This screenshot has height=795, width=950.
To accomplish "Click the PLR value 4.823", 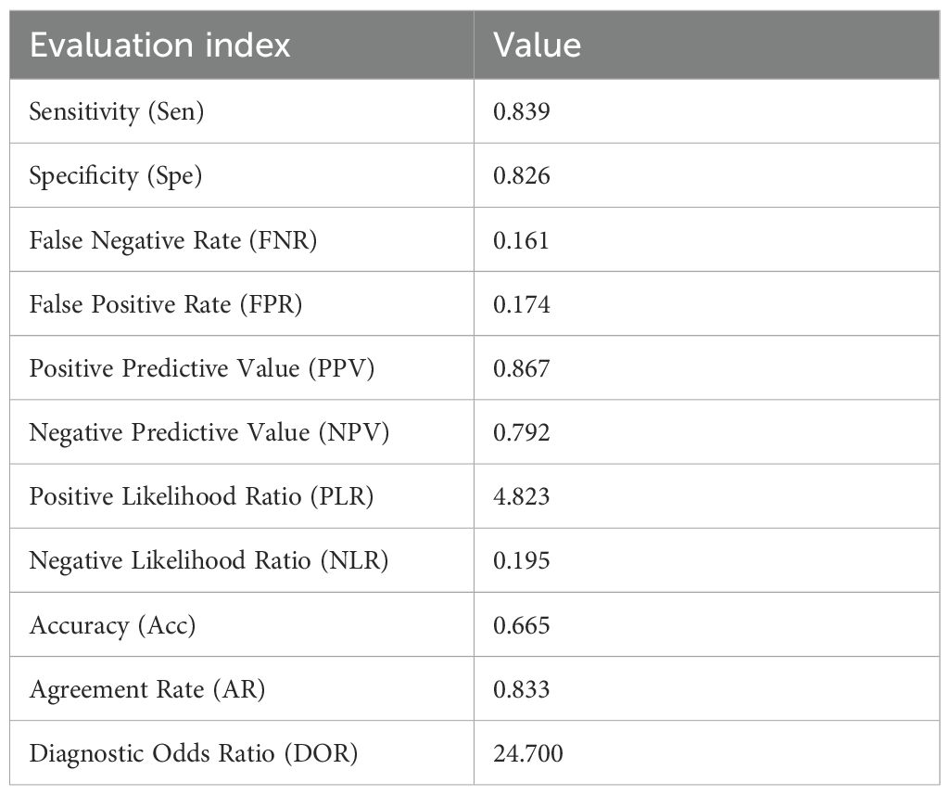I will point(521,496).
